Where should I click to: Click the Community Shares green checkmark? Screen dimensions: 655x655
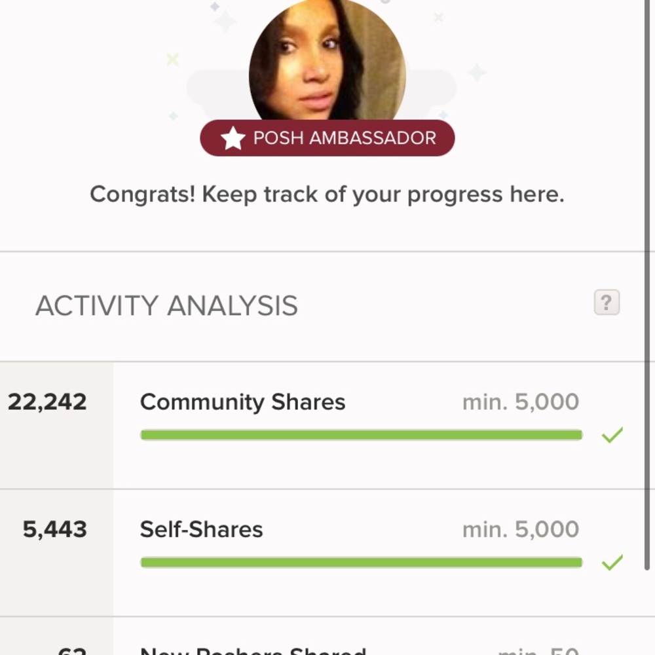[612, 435]
